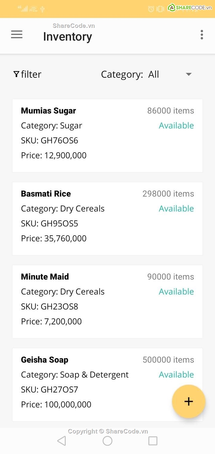This screenshot has height=454, width=215.
Task: Tap the yellow plus add button
Action: point(189,401)
